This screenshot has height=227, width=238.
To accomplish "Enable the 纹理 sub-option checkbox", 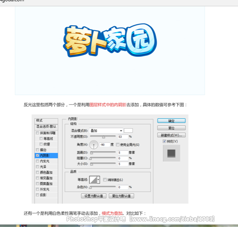I will tap(41, 144).
